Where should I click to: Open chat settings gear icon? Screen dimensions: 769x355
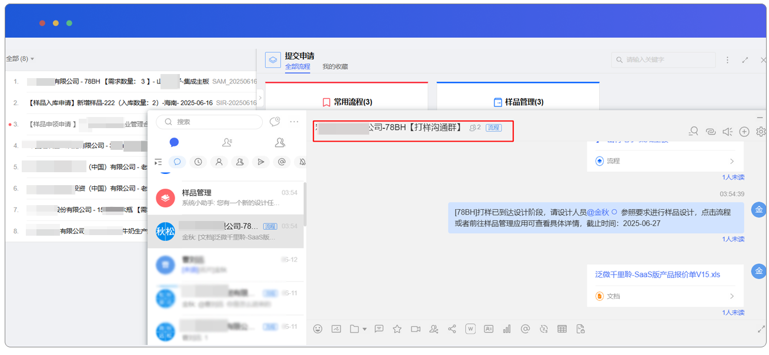pos(761,132)
